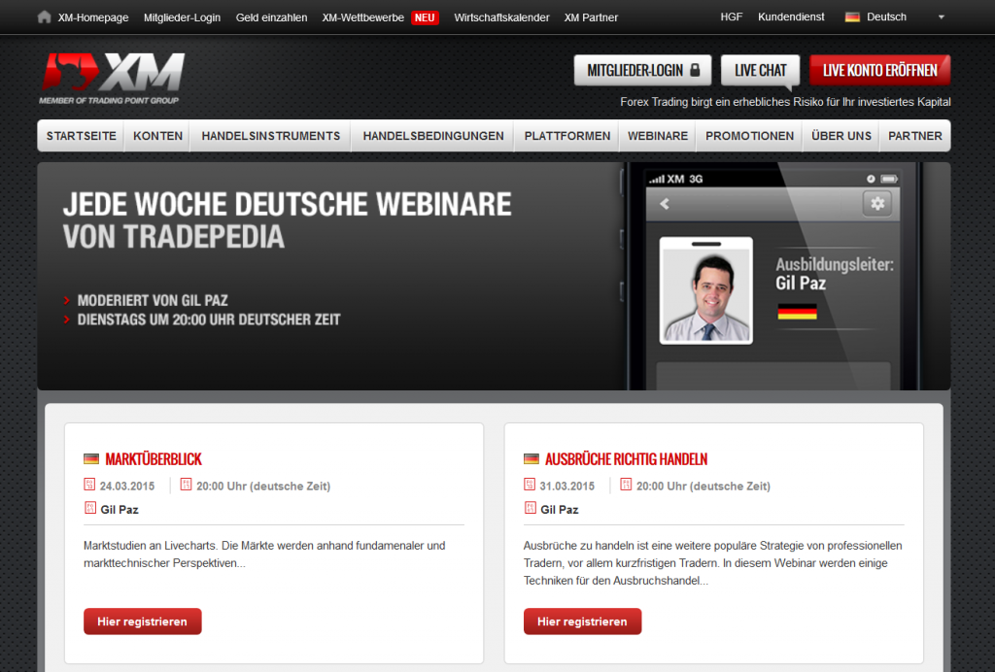This screenshot has width=995, height=672.
Task: Click the clock icon in Marktüberblick card
Action: [186, 485]
